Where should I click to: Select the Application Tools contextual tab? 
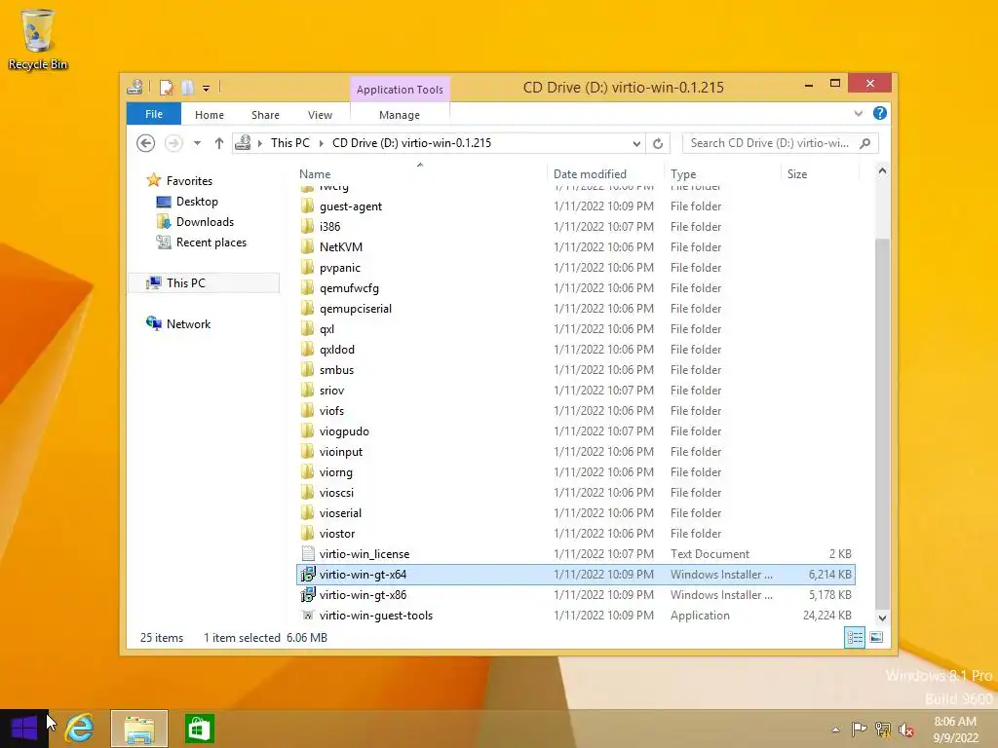click(399, 90)
